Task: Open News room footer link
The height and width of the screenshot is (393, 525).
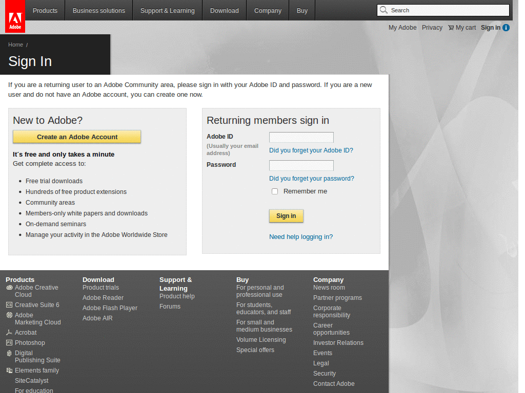Action: click(x=329, y=288)
